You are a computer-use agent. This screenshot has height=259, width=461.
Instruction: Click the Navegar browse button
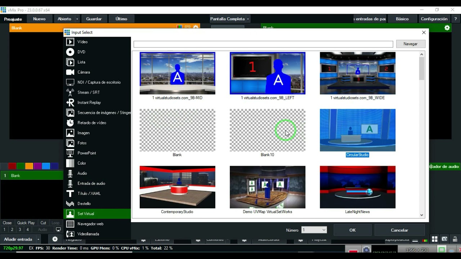click(411, 44)
